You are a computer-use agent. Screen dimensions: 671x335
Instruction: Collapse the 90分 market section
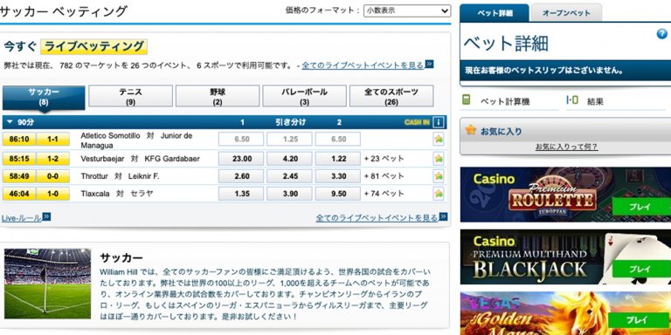(10, 123)
